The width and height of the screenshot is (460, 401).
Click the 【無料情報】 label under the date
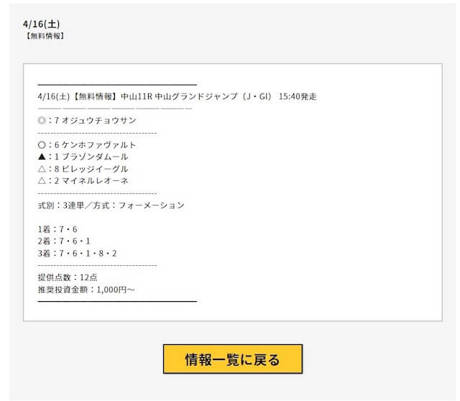[x=45, y=36]
